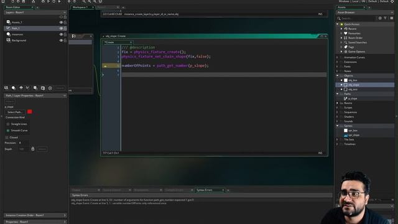Click the Asset Browser filter icon
398x224 pixels.
[386, 18]
